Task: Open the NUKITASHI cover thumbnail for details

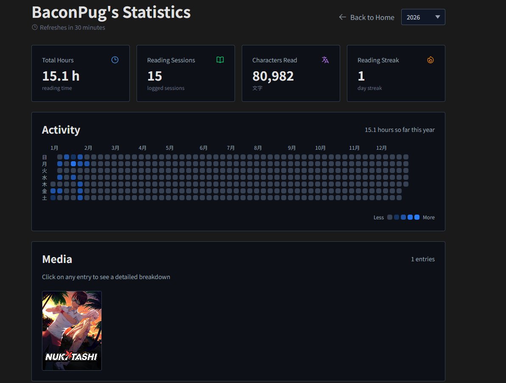Action: point(72,331)
